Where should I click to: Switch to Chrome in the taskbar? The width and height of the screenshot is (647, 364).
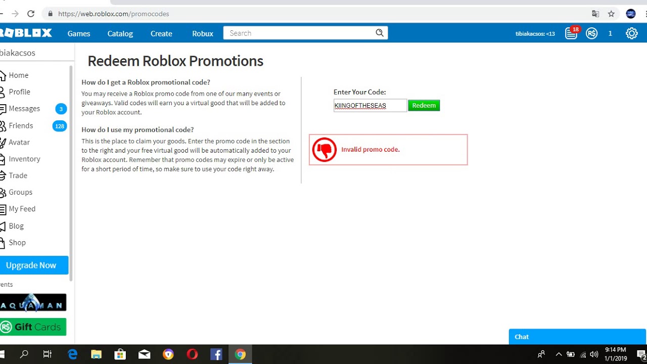point(240,354)
